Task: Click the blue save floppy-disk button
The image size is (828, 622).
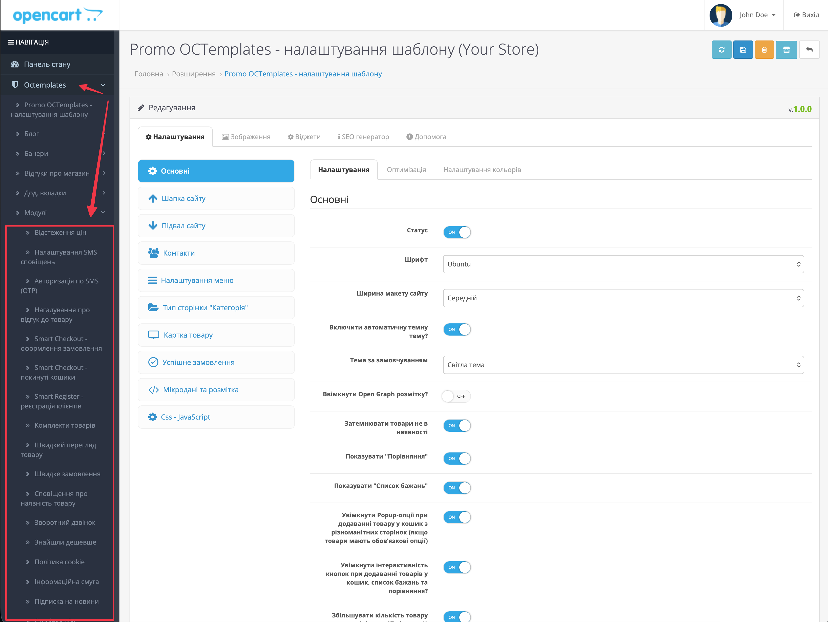Action: click(x=743, y=50)
